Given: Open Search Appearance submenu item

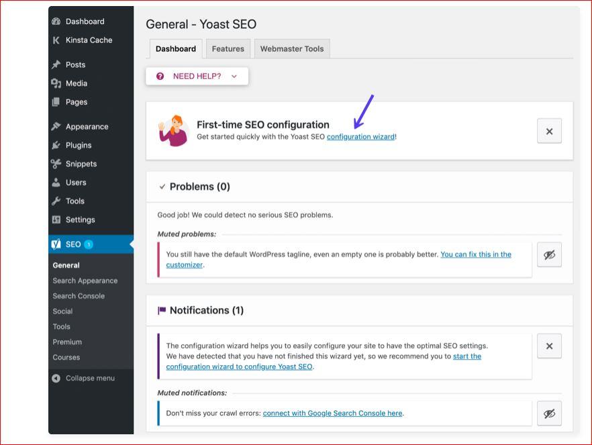Looking at the screenshot, I should pyautogui.click(x=85, y=281).
